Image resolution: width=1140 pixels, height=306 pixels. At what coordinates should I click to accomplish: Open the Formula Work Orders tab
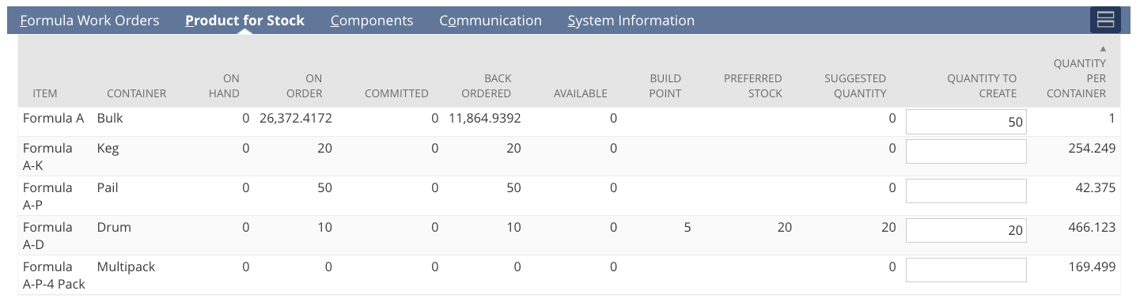(x=89, y=21)
